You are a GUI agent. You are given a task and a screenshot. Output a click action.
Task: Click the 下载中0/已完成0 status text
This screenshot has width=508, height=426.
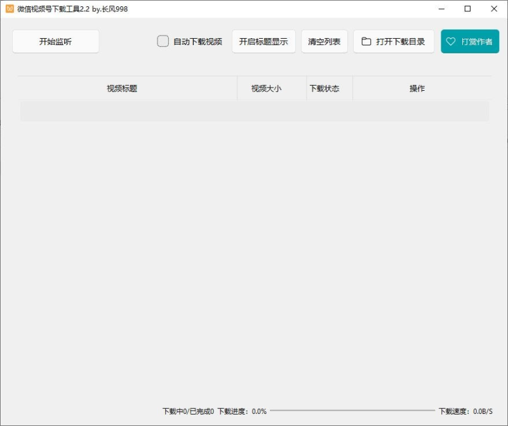(189, 411)
